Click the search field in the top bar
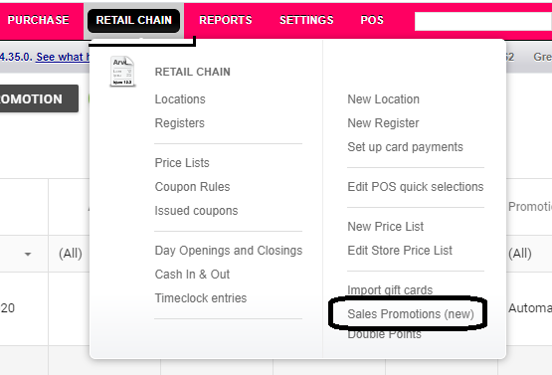552x375 pixels. tap(483, 22)
